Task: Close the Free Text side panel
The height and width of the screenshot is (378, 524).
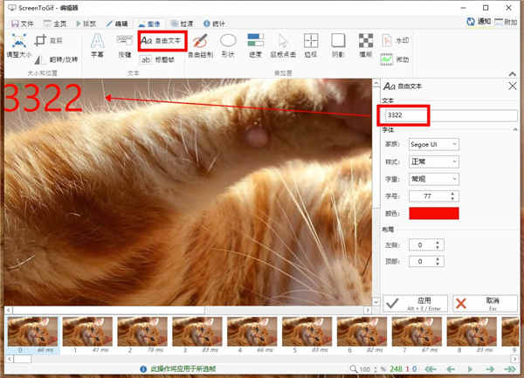Action: [513, 86]
